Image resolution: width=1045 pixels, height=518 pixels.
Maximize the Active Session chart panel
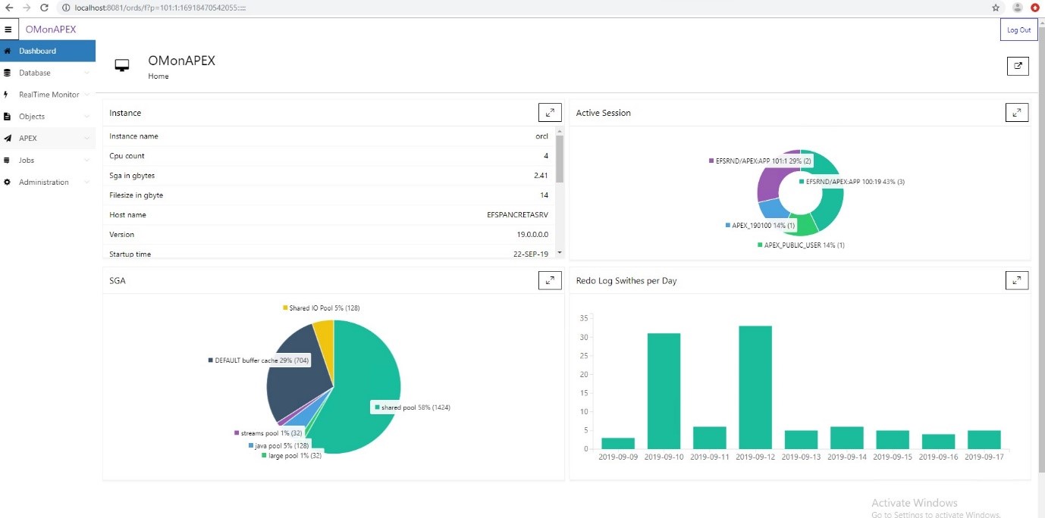pyautogui.click(x=1017, y=113)
